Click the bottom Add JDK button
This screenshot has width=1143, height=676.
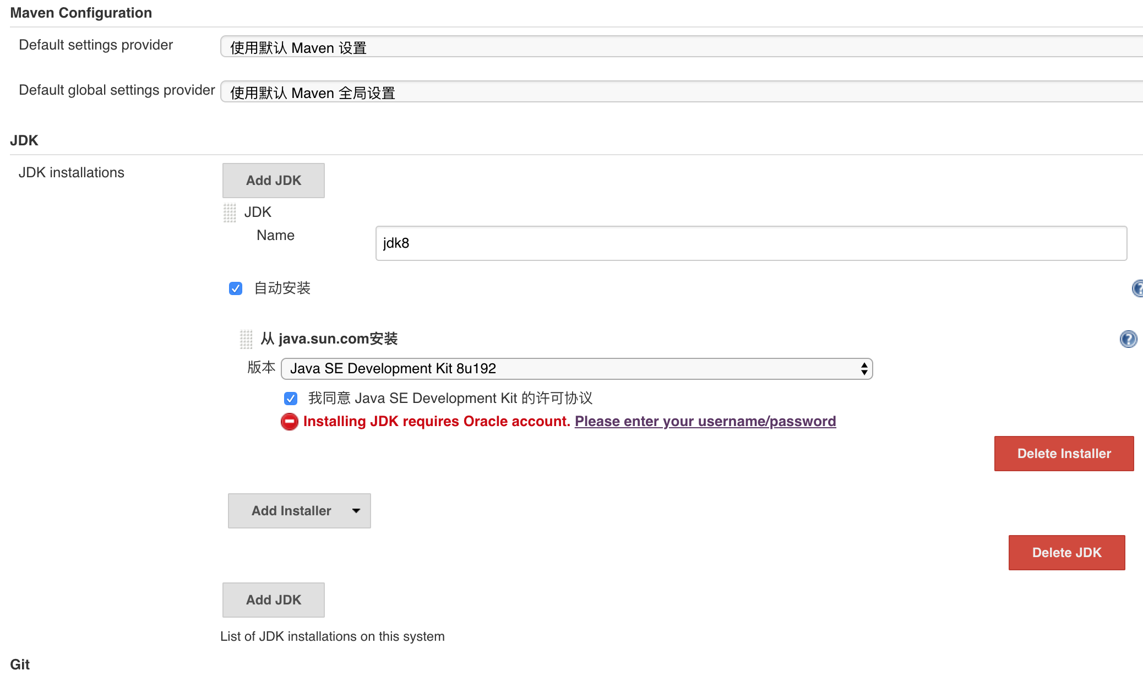tap(273, 599)
